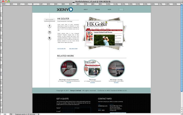Click the phone number 2616 - 0898
The height and width of the screenshot is (115, 183).
(101, 110)
